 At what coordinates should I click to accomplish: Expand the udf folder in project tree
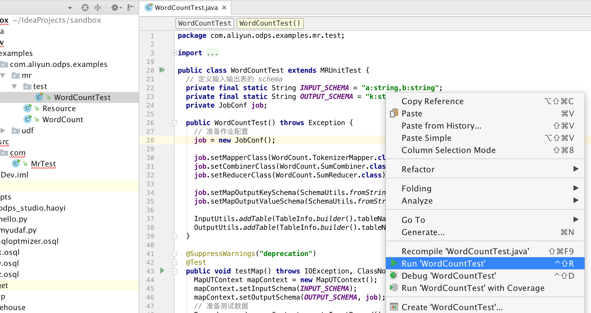coord(3,131)
